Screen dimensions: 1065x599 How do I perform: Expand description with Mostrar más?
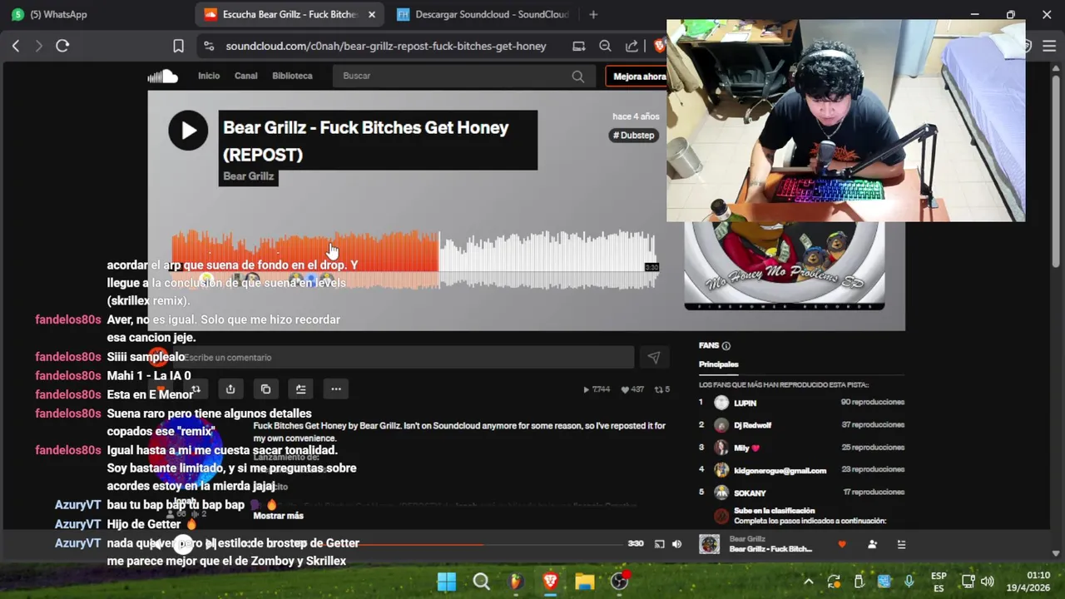[278, 516]
